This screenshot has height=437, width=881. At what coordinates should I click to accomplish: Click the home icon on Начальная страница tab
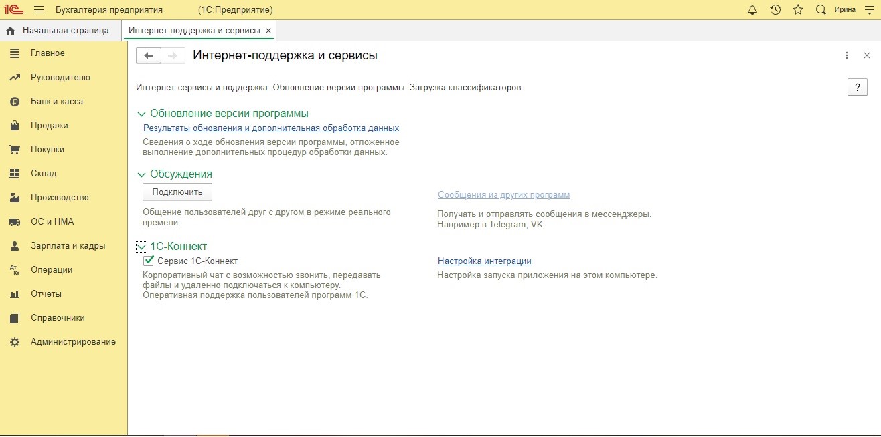click(x=11, y=31)
